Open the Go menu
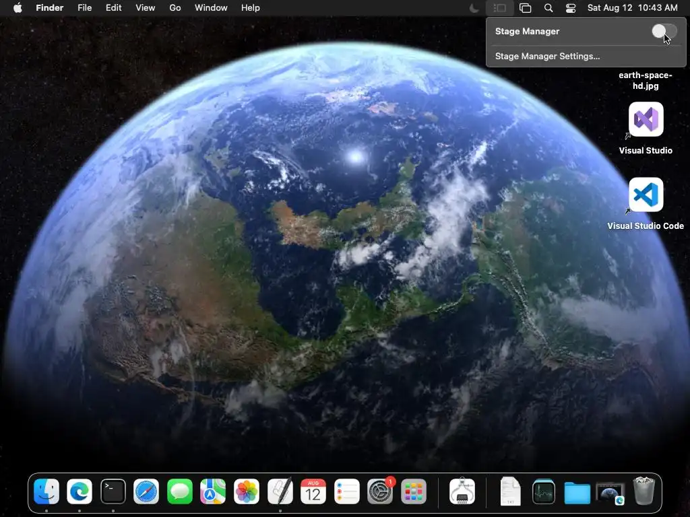 (x=175, y=8)
